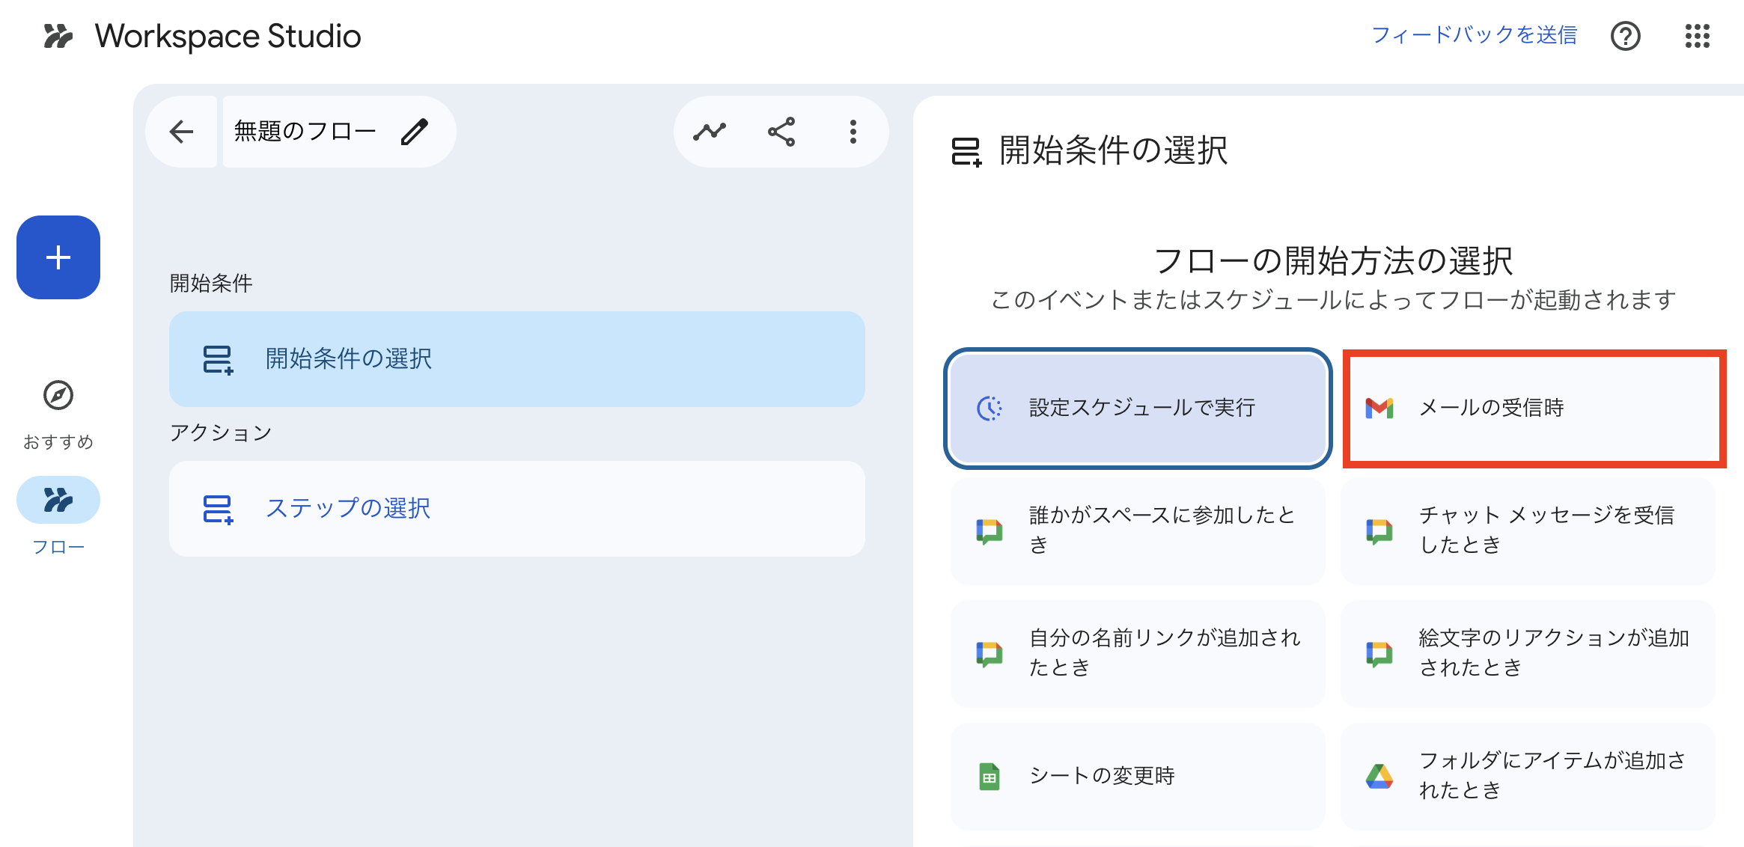Open the help question mark icon
1744x847 pixels.
pyautogui.click(x=1625, y=36)
